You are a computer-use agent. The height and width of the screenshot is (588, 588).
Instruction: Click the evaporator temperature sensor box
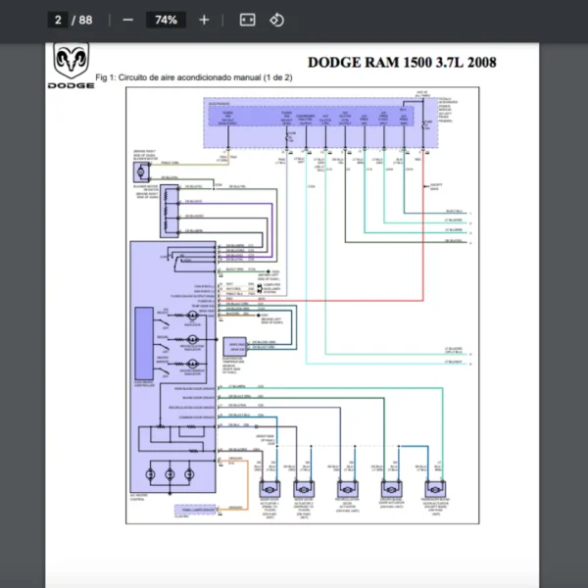pyautogui.click(x=235, y=347)
